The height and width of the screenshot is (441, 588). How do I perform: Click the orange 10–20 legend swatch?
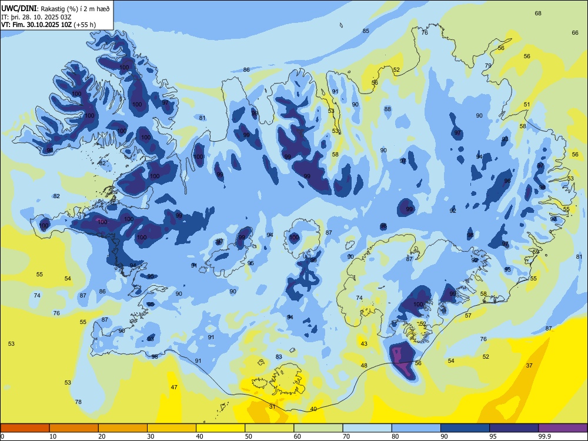[74, 428]
